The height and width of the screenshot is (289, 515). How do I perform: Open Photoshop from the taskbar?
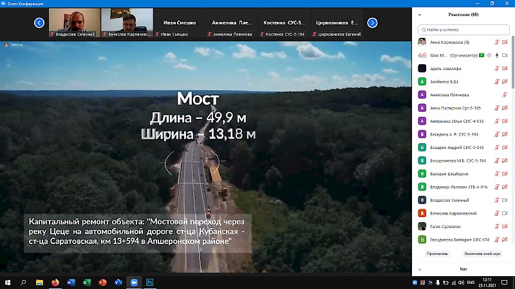coord(150,282)
